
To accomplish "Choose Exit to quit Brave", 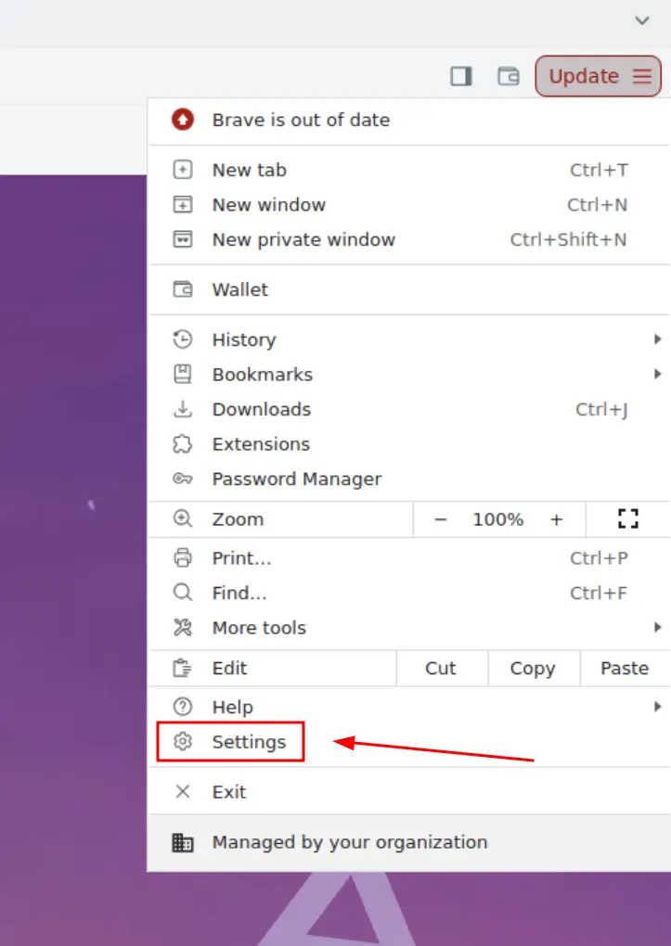I will 409,791.
